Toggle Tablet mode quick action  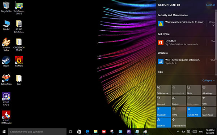tap(164, 90)
